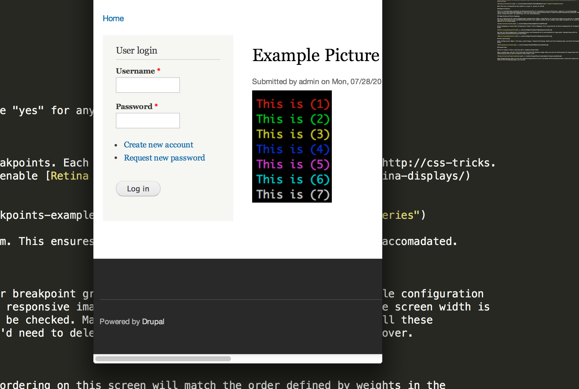The image size is (579, 389).
Task: Click the colored "This is" example image
Action: tap(292, 146)
